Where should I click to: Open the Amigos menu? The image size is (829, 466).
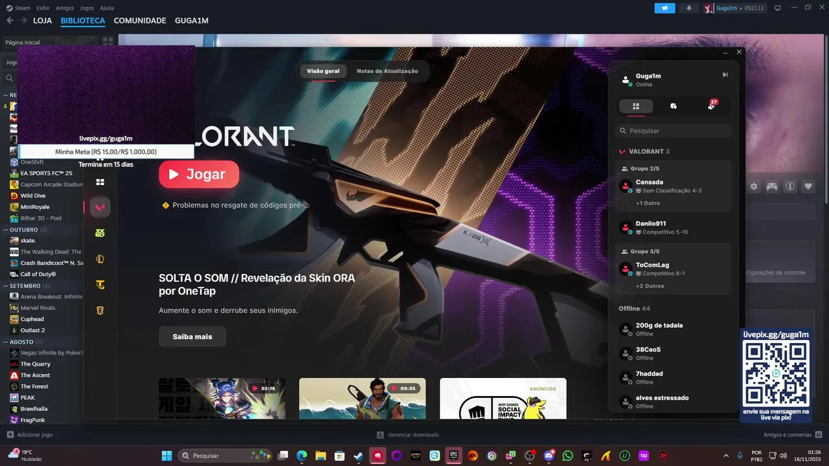click(x=65, y=8)
